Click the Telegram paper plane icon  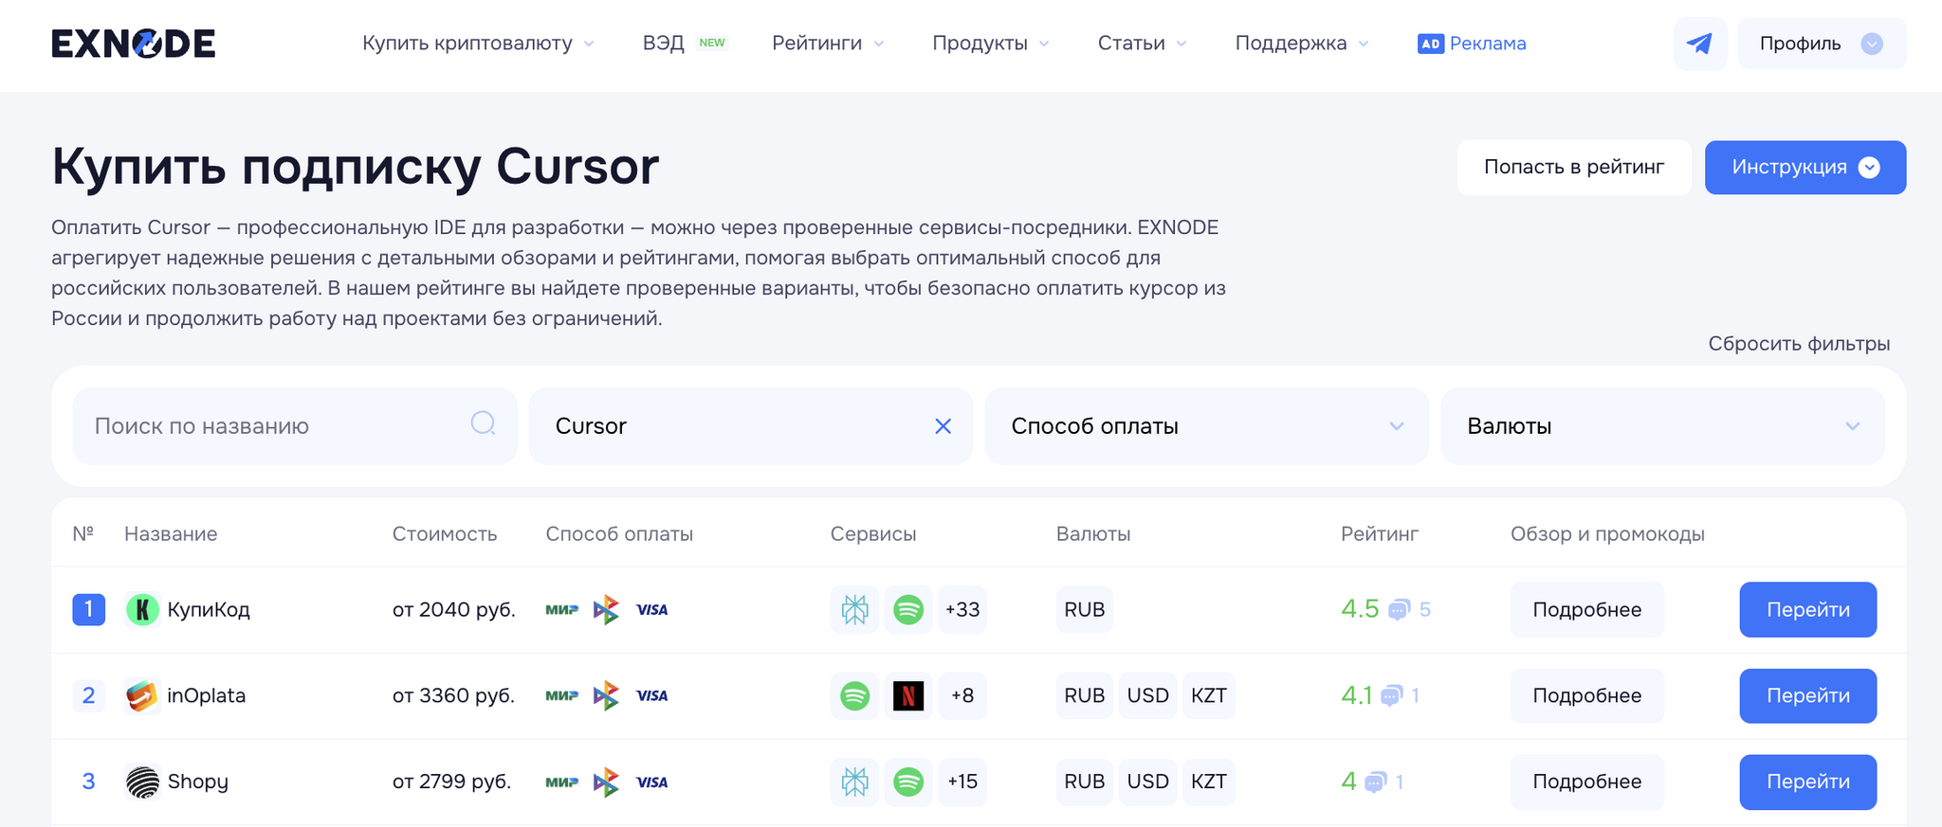1699,44
